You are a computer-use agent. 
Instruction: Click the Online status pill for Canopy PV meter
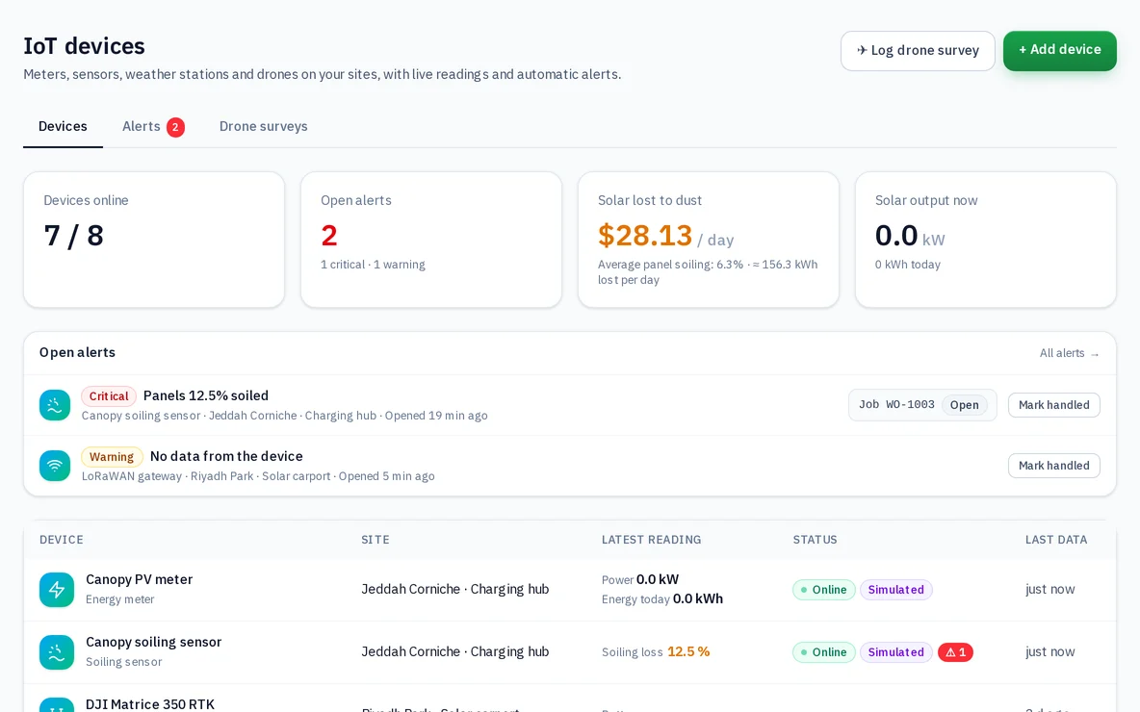[x=824, y=590]
